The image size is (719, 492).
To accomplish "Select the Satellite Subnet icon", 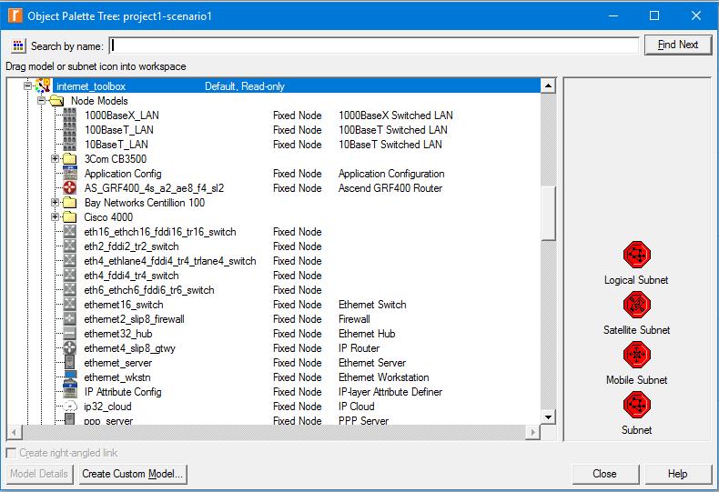I will 636,304.
